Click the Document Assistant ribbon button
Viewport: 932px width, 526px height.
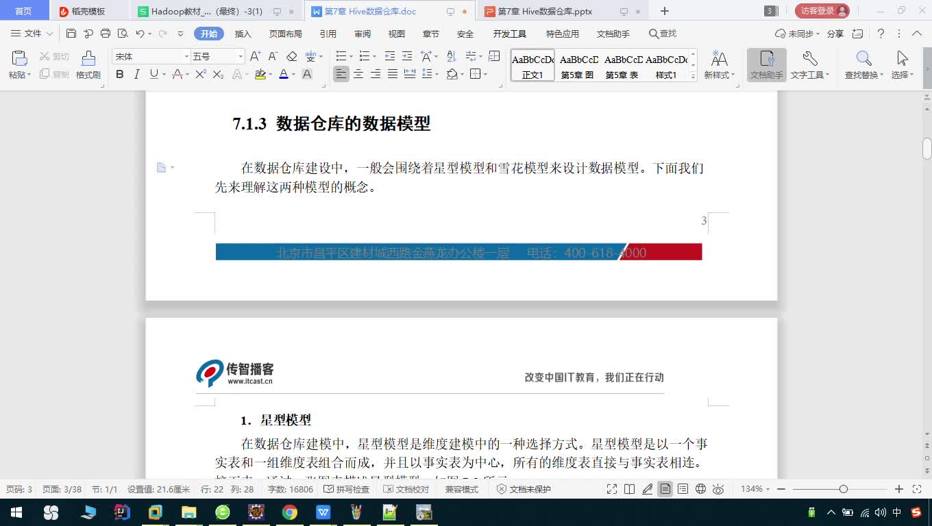[x=767, y=65]
